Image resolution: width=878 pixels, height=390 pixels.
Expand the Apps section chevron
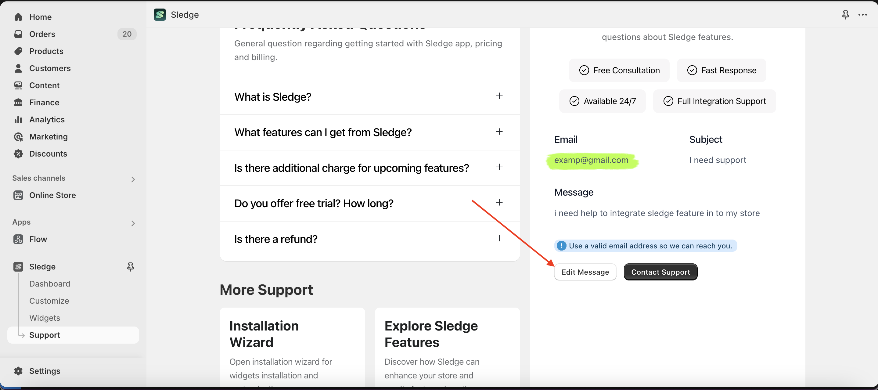coord(133,223)
